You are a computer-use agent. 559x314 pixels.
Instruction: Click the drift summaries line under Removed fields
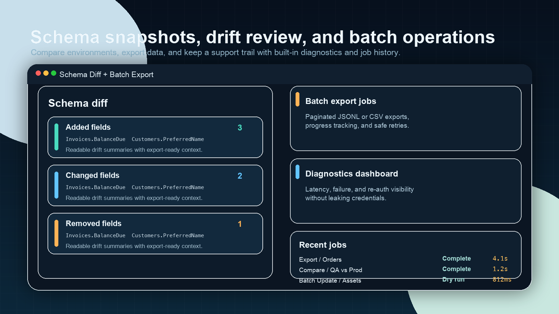(x=134, y=246)
